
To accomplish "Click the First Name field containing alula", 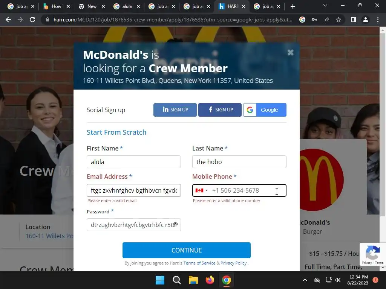I will (134, 162).
